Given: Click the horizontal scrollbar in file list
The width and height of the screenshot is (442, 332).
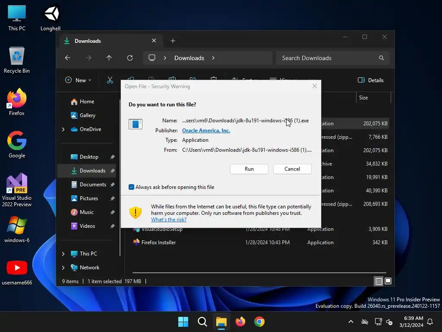Looking at the screenshot, I should coord(259,273).
